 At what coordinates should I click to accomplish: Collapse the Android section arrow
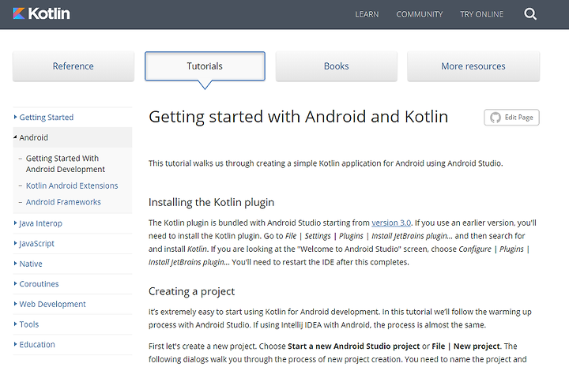(15, 137)
